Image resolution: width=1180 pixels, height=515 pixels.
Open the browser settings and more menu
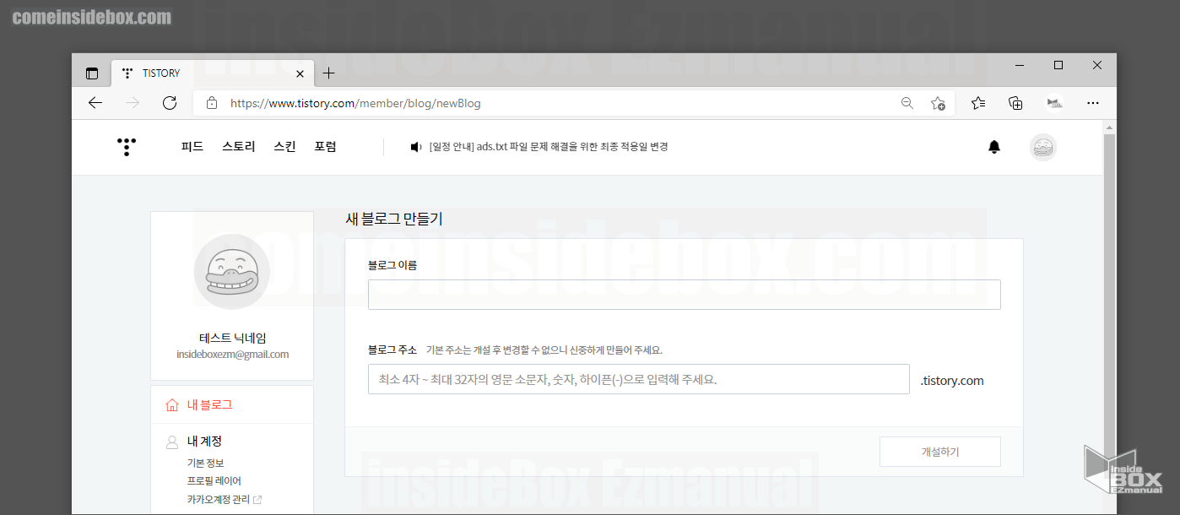click(1093, 103)
